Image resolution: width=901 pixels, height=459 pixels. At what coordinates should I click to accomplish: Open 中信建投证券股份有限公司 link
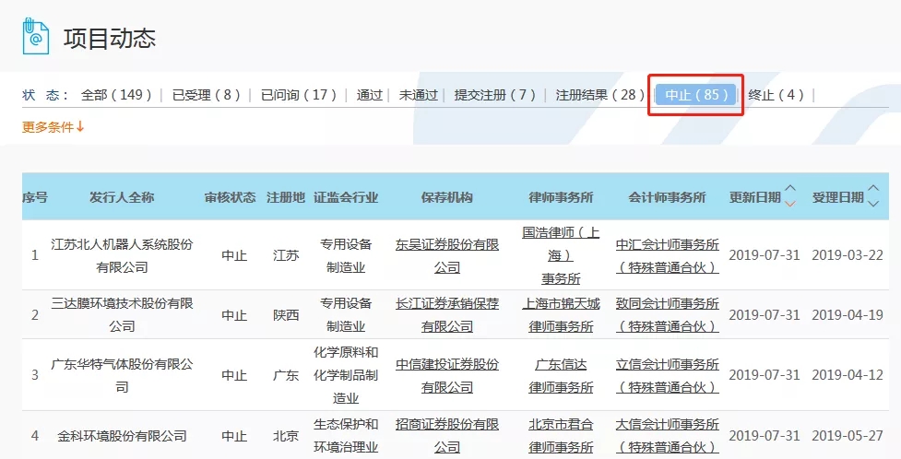[447, 376]
